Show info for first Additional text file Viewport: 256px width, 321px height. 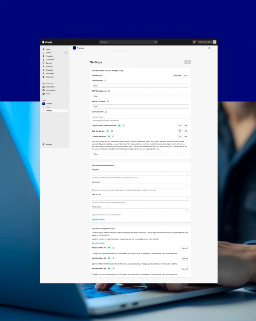114,248
